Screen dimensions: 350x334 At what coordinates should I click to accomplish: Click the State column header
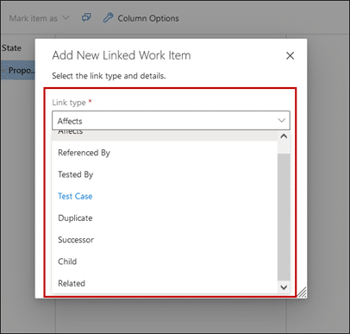[11, 47]
